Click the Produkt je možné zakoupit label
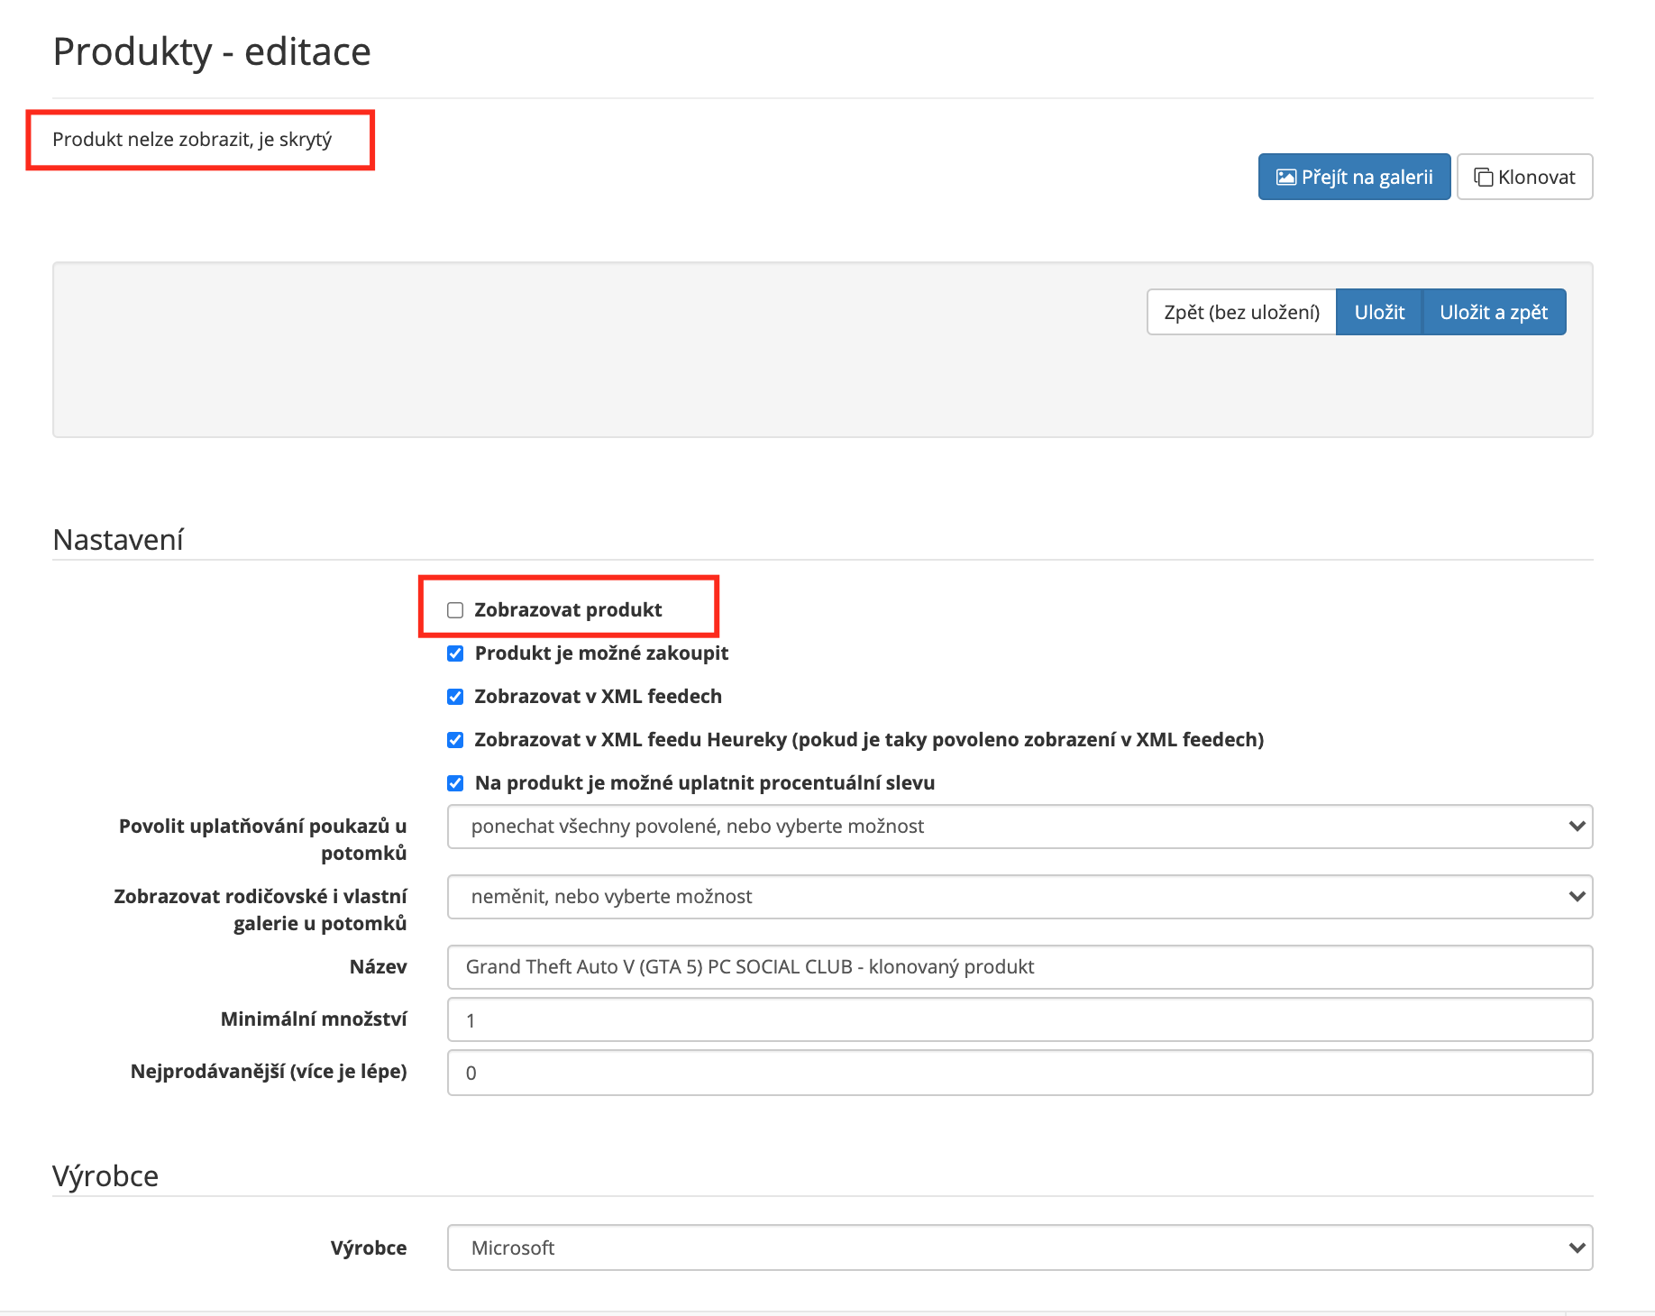Screen dimensions: 1655x1316 [x=601, y=653]
